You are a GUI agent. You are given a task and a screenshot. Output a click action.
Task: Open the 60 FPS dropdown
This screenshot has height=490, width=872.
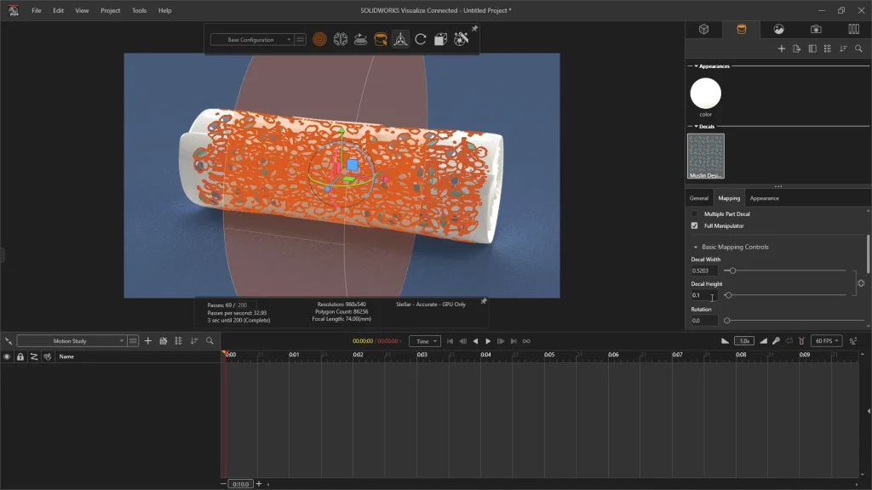pyautogui.click(x=826, y=340)
